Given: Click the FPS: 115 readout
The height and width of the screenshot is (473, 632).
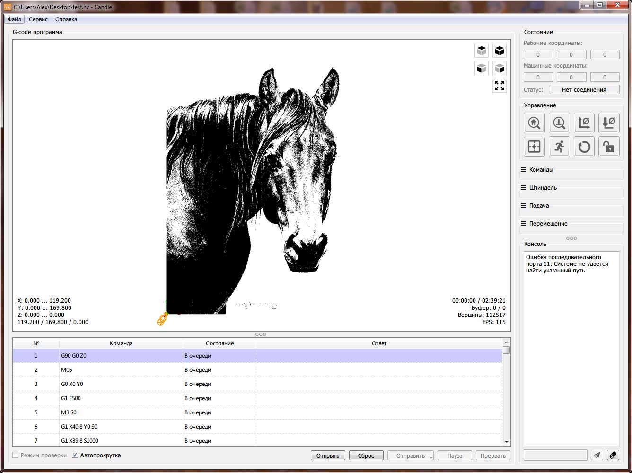Looking at the screenshot, I should coord(494,322).
